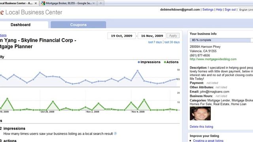Click the email john@tmagloans.com

pos(214,92)
